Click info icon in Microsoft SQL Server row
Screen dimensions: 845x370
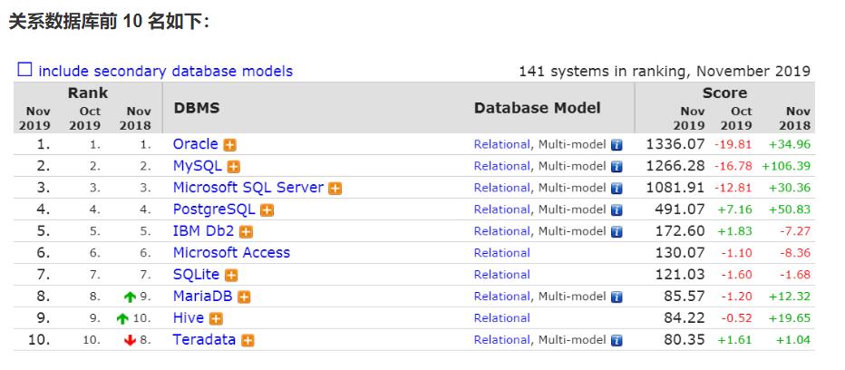tap(617, 189)
